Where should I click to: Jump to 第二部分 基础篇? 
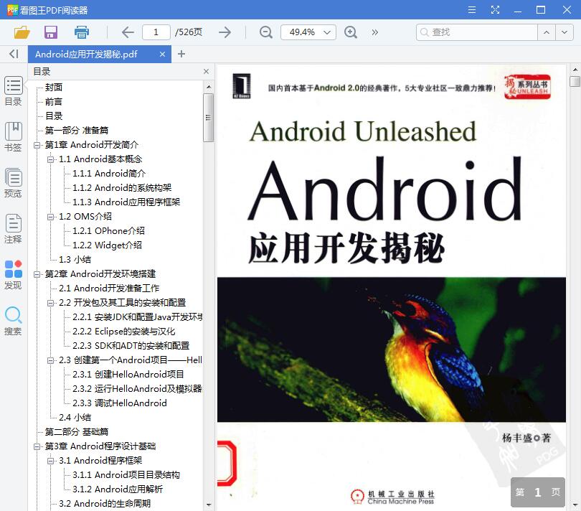click(77, 431)
